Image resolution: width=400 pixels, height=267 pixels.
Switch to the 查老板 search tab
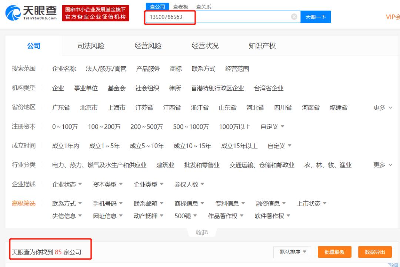(x=181, y=7)
